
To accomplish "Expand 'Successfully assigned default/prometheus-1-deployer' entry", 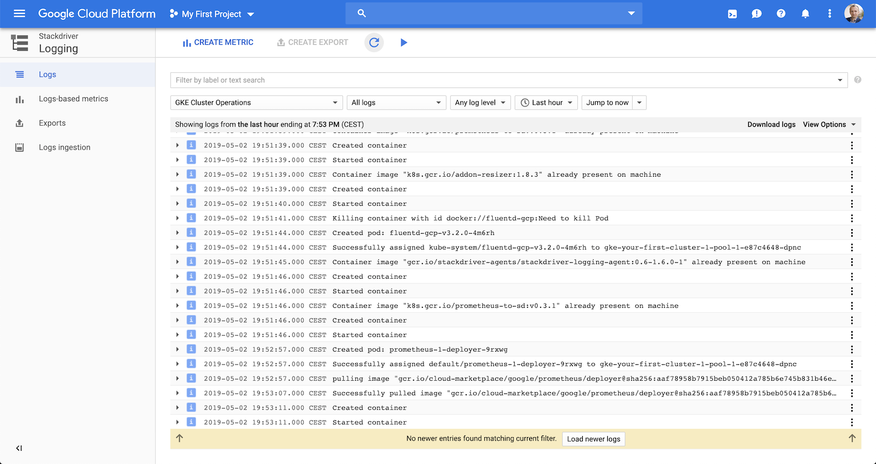I will [x=178, y=364].
